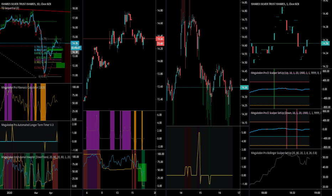Click the 2020 label on the daily time axis

point(9,193)
